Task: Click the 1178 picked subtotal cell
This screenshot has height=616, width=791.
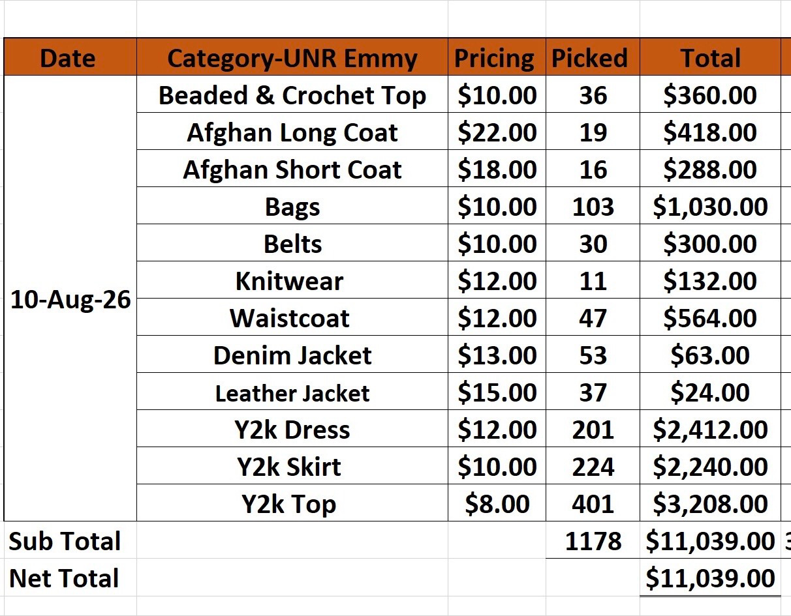Action: [x=593, y=540]
